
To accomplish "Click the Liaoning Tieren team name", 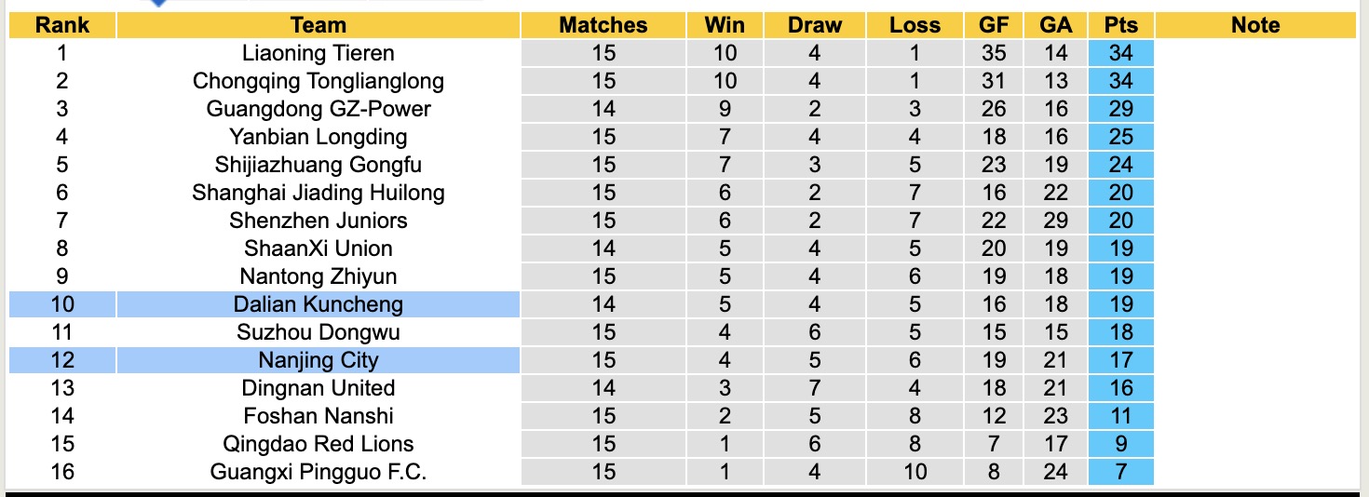I will click(x=319, y=53).
